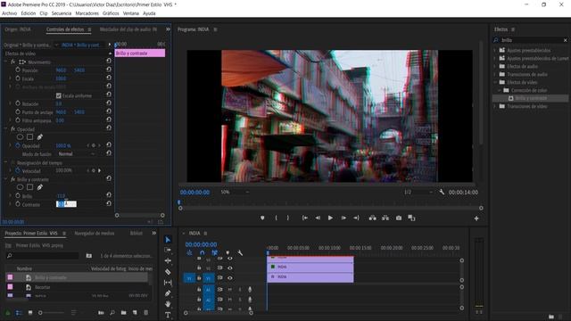This screenshot has width=571, height=321.
Task: Expand the Escala property
Action: tap(10, 78)
